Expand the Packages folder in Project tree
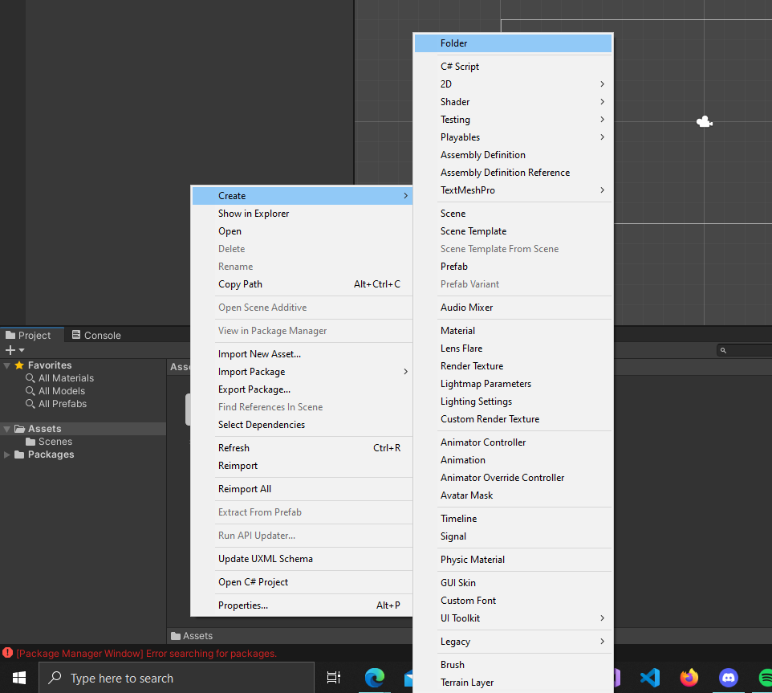772x693 pixels. click(x=7, y=455)
